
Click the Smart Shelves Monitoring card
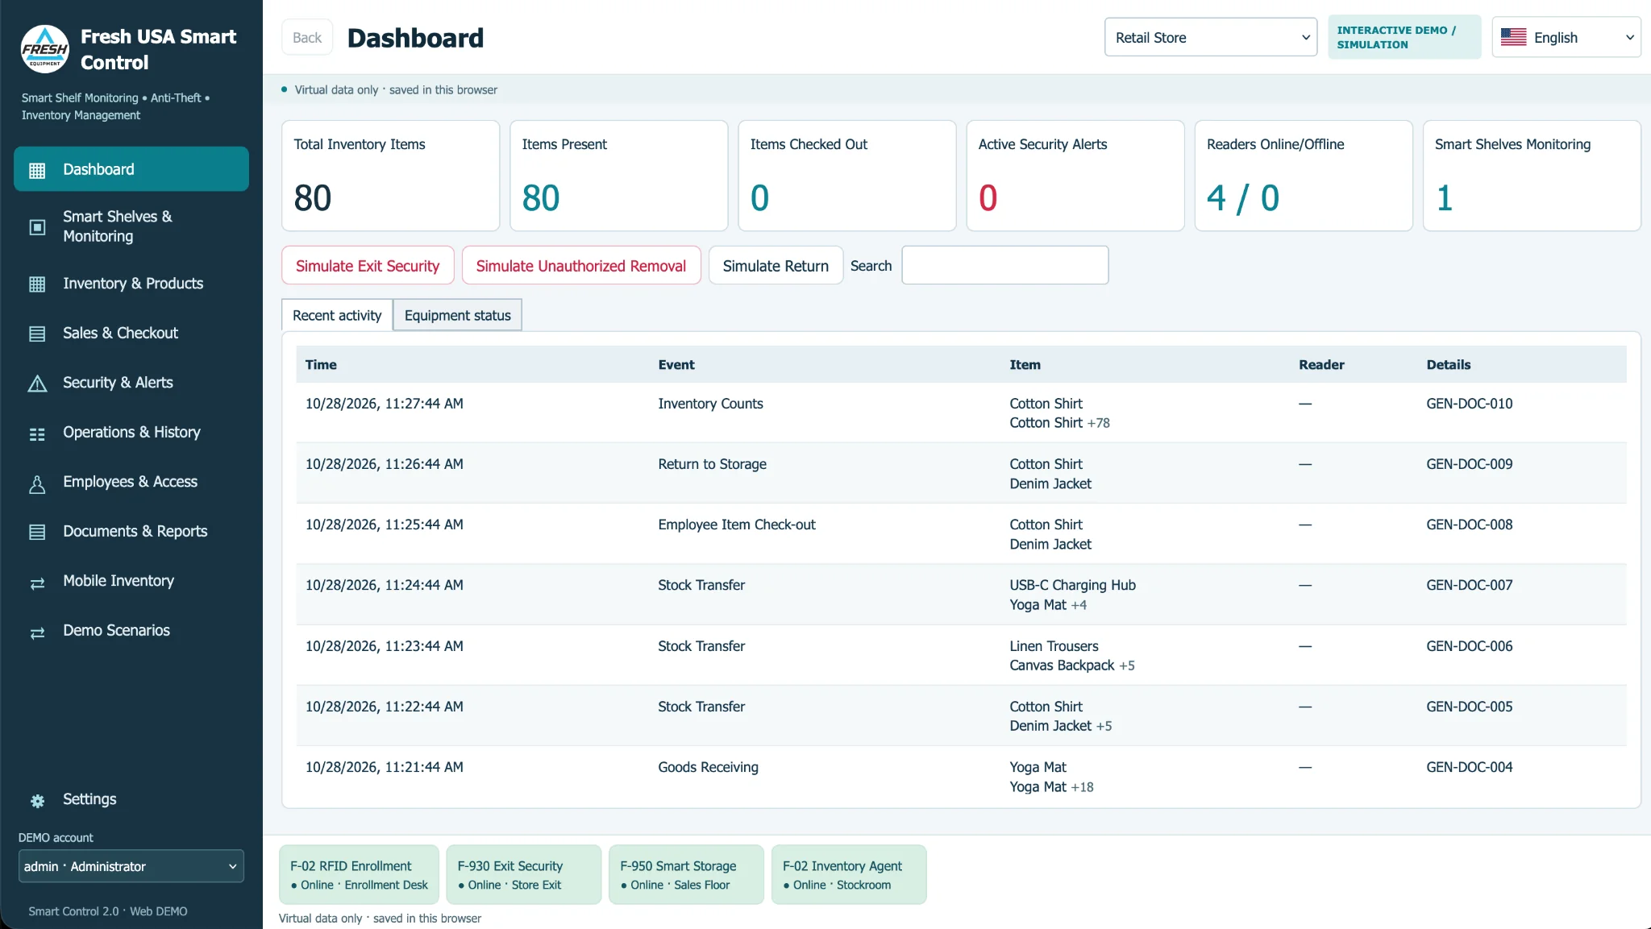pos(1532,176)
